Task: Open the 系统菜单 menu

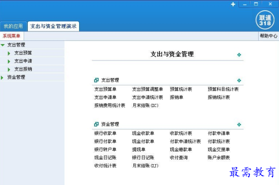Action: [x=11, y=36]
